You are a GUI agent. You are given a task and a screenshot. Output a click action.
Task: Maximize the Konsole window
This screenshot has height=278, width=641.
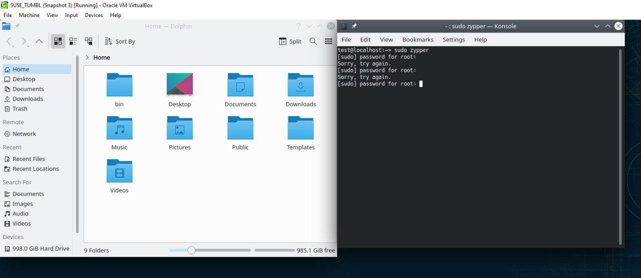pyautogui.click(x=607, y=26)
